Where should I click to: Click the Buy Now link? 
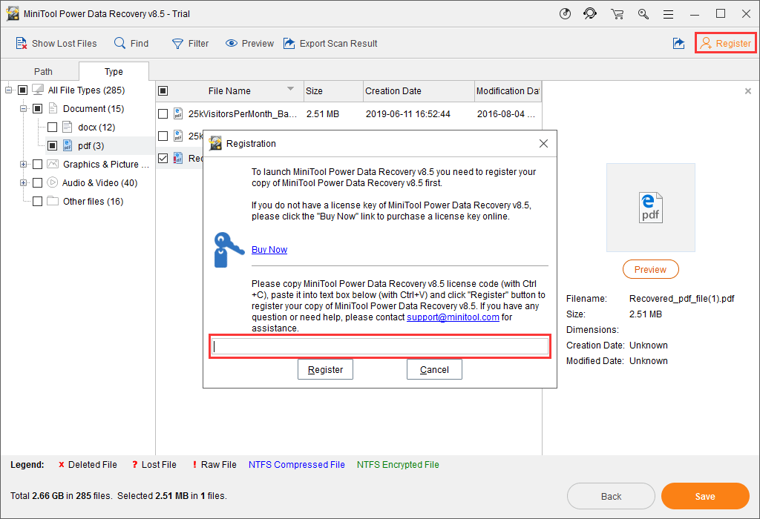point(269,250)
